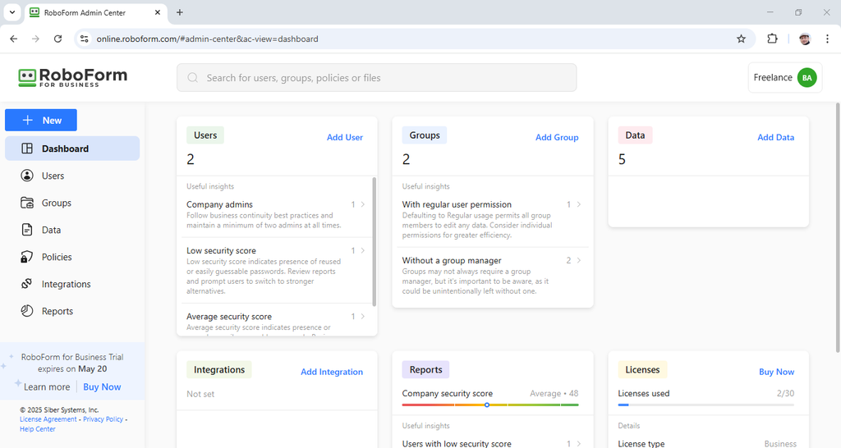Image resolution: width=841 pixels, height=448 pixels.
Task: Click the Add User link
Action: pos(345,137)
